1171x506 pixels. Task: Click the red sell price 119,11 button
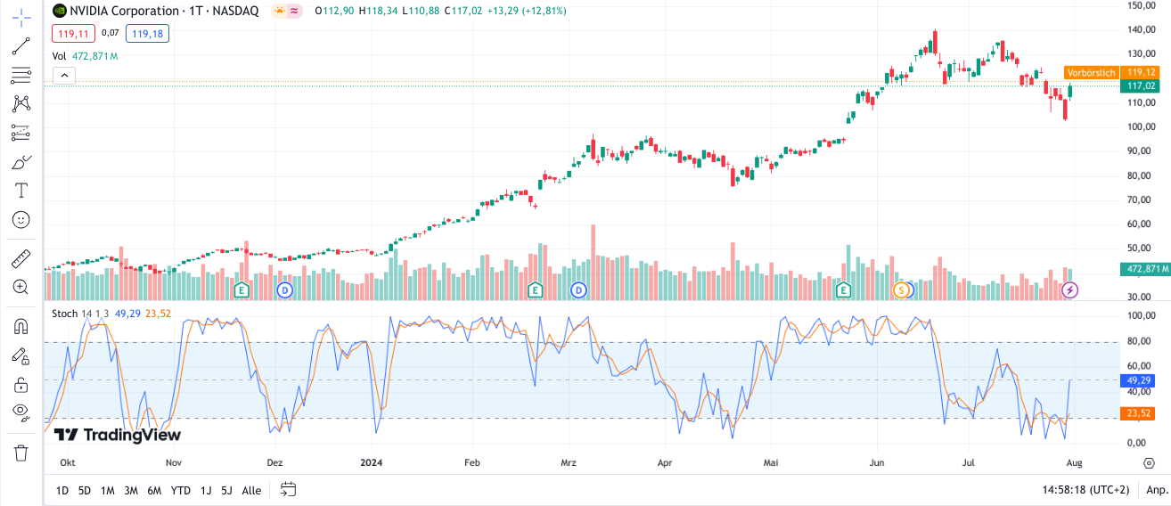(x=72, y=34)
